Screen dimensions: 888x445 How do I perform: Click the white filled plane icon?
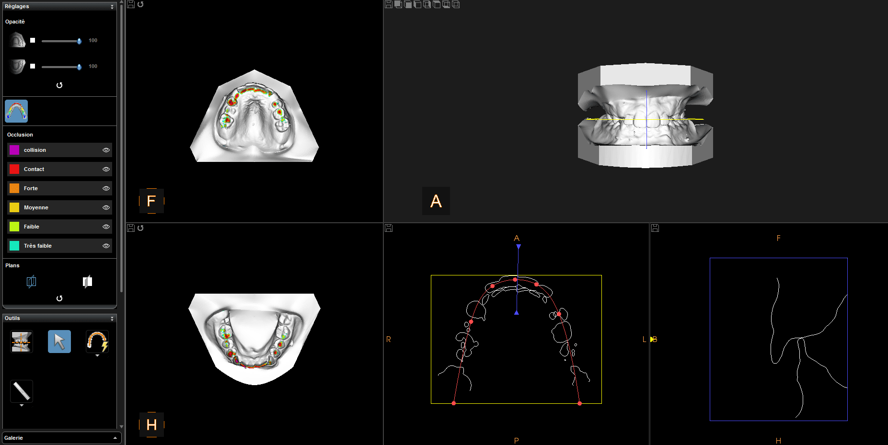(x=87, y=281)
